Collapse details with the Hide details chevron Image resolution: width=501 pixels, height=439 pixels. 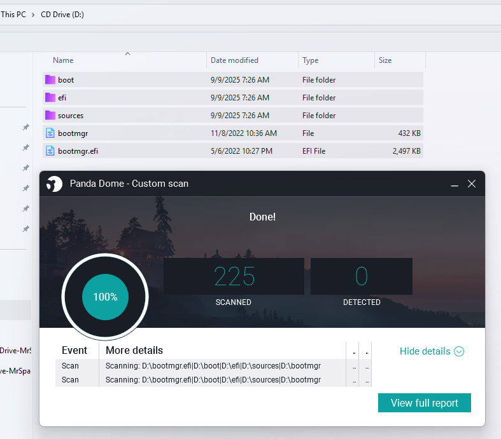coord(459,351)
